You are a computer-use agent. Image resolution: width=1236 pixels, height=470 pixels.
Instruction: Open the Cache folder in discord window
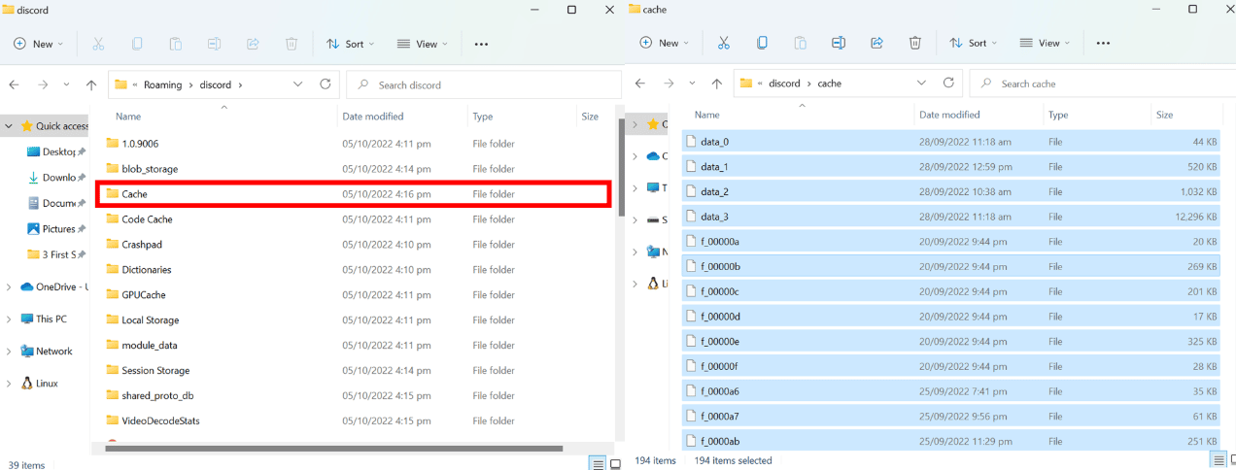point(353,194)
